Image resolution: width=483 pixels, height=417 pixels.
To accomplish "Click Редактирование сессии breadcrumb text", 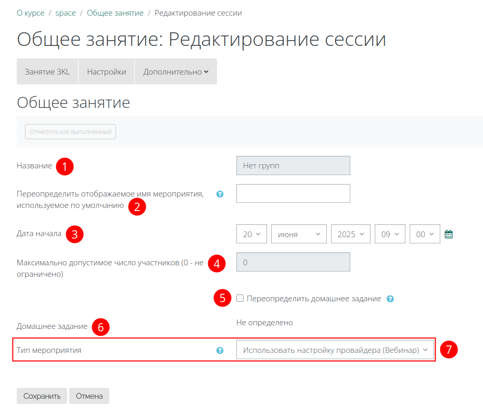I will coord(198,13).
